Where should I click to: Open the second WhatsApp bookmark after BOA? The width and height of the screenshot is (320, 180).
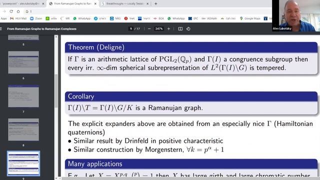[x=176, y=18]
